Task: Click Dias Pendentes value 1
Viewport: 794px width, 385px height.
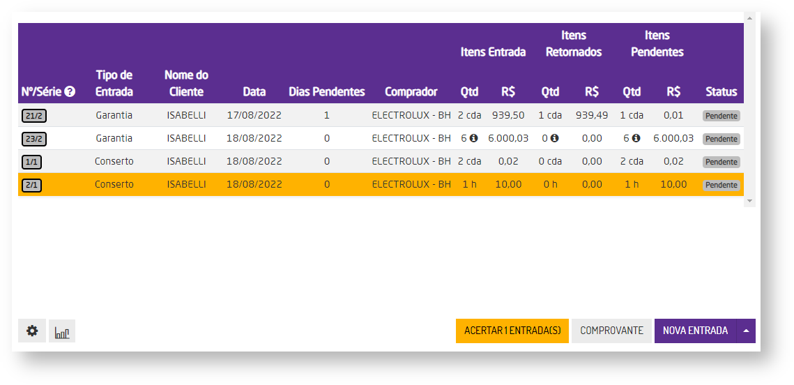Action: pos(327,116)
